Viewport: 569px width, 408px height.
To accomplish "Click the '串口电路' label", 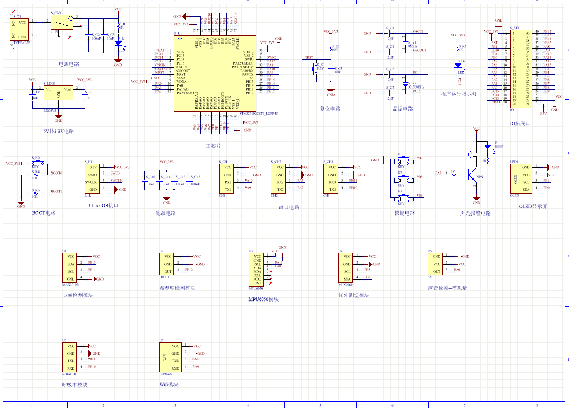I will click(289, 207).
